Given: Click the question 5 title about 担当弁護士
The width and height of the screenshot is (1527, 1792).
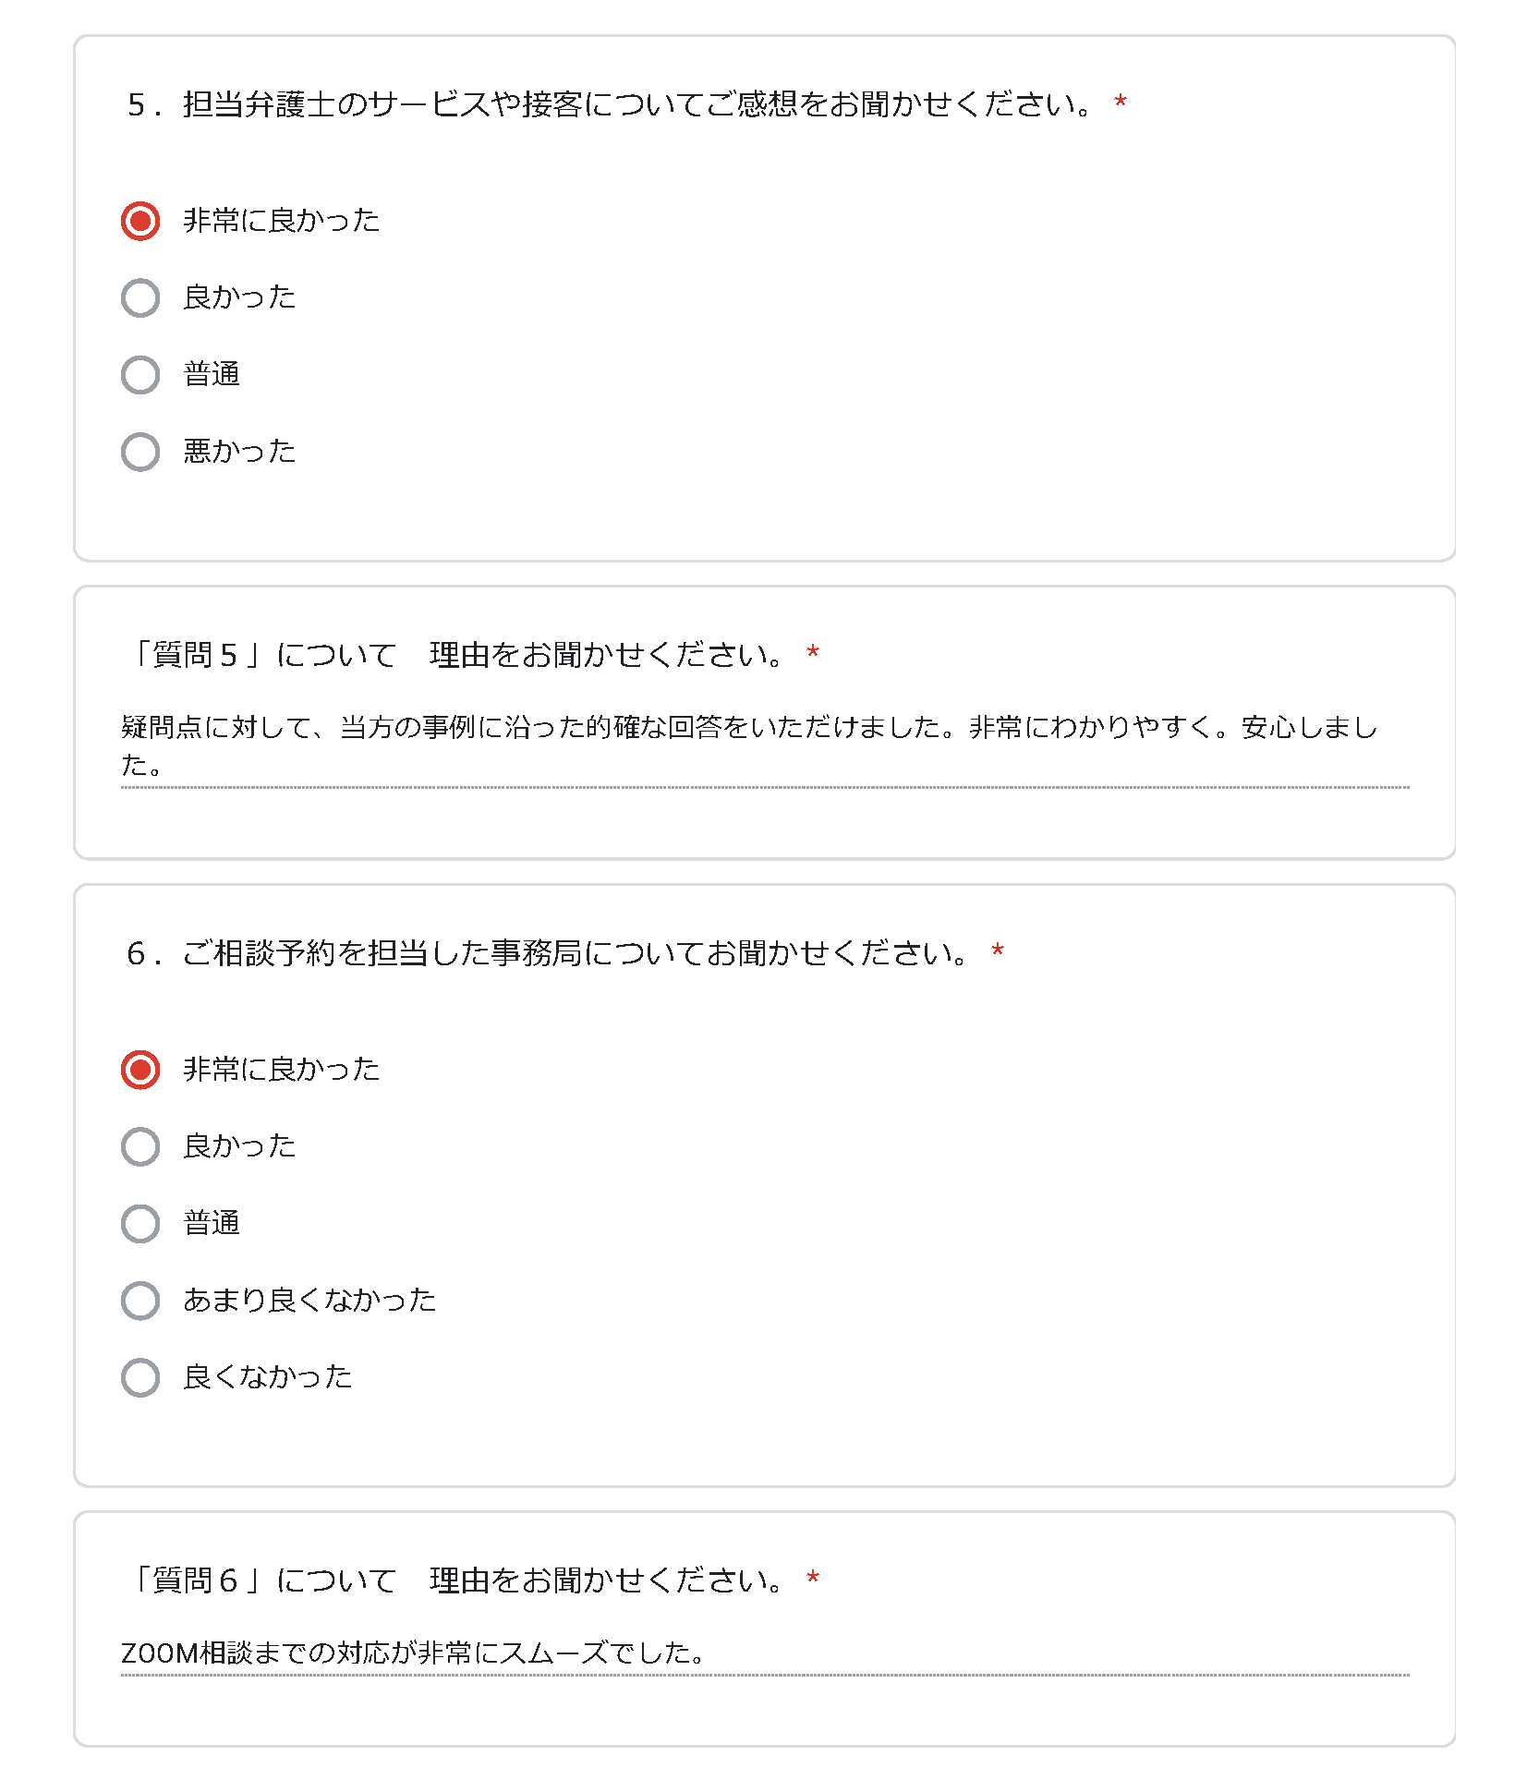Looking at the screenshot, I should point(610,104).
